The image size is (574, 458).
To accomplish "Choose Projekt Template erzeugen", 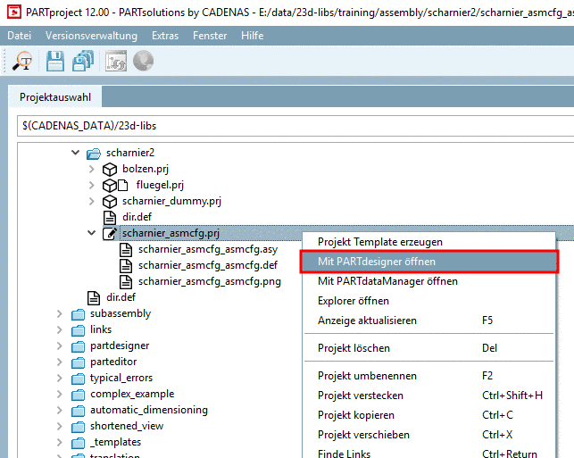I will [x=429, y=242].
